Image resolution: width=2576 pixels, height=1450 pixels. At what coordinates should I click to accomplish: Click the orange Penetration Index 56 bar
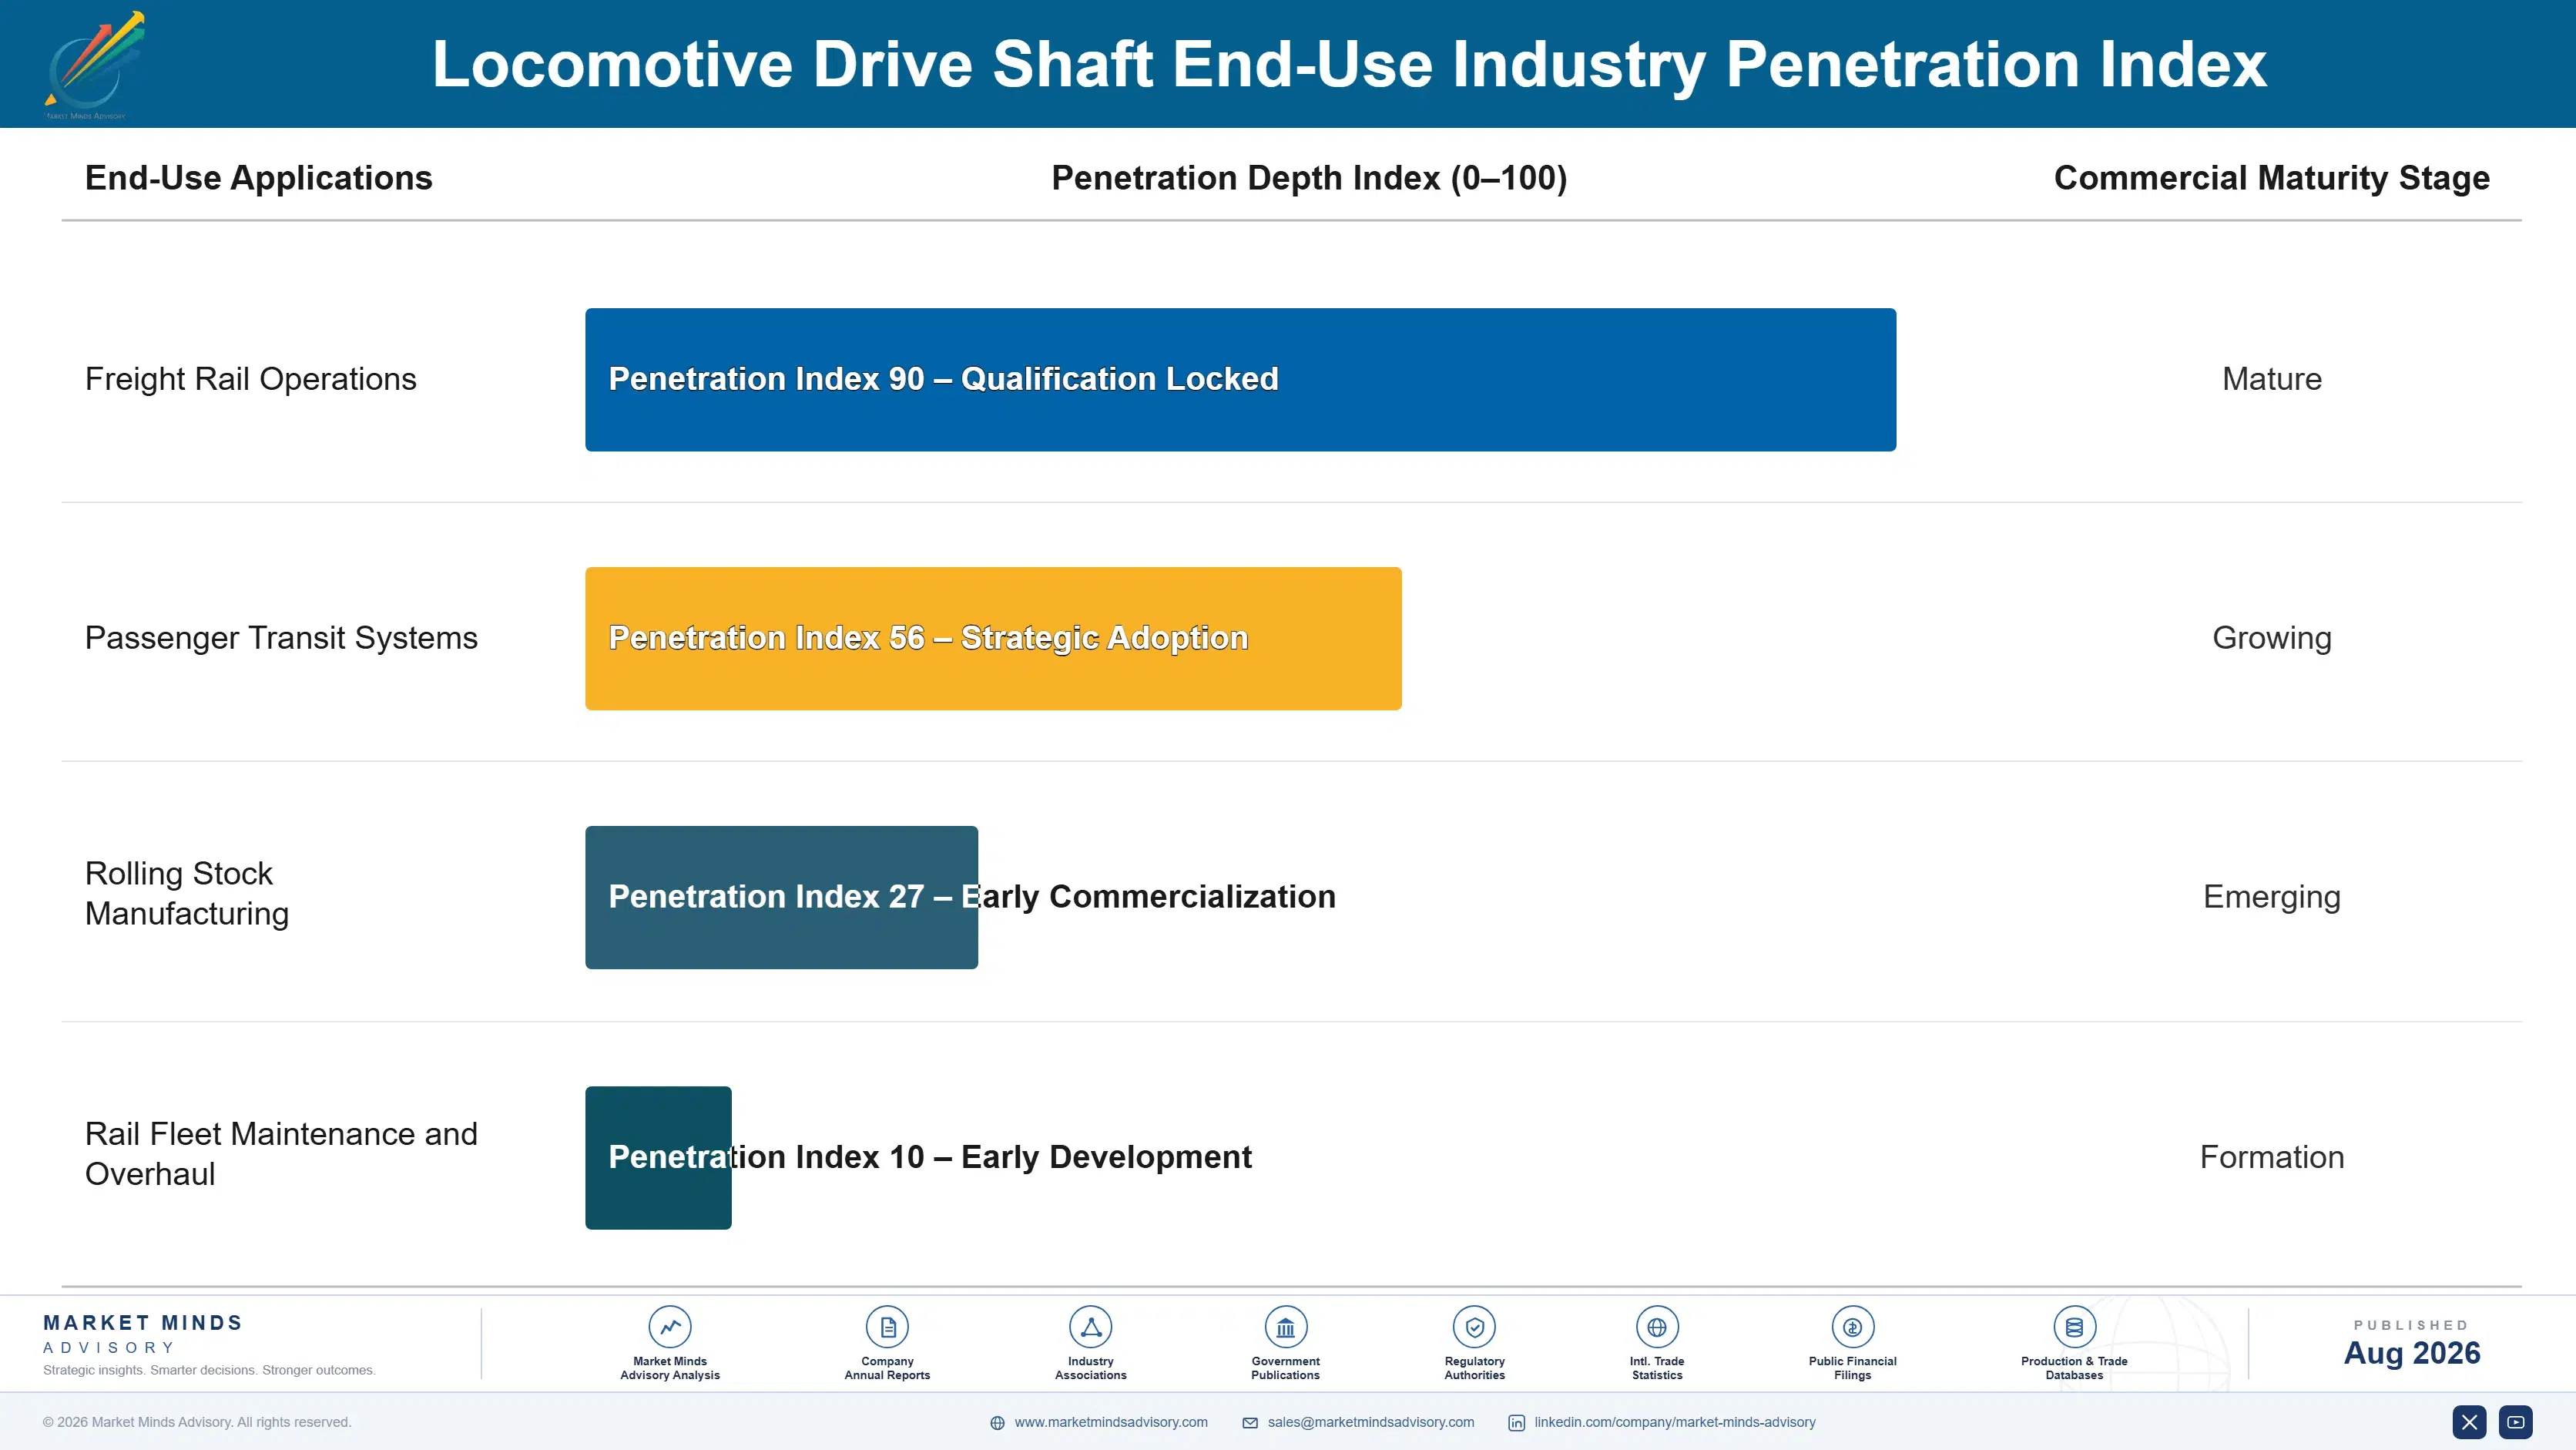point(993,639)
